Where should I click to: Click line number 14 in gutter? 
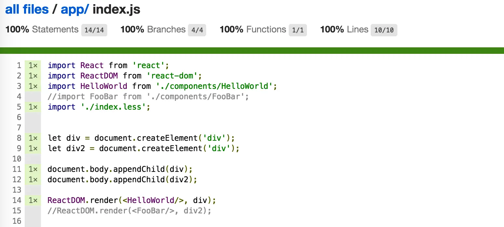[17, 200]
